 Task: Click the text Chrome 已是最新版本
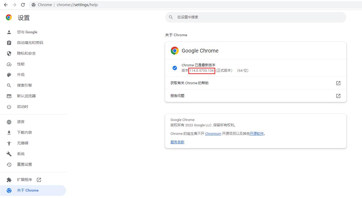coord(198,65)
